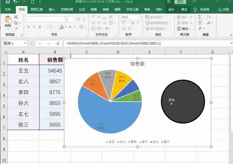This screenshot has width=233, height=164.
Task: Open the File (文件) tab
Action: tap(8, 10)
